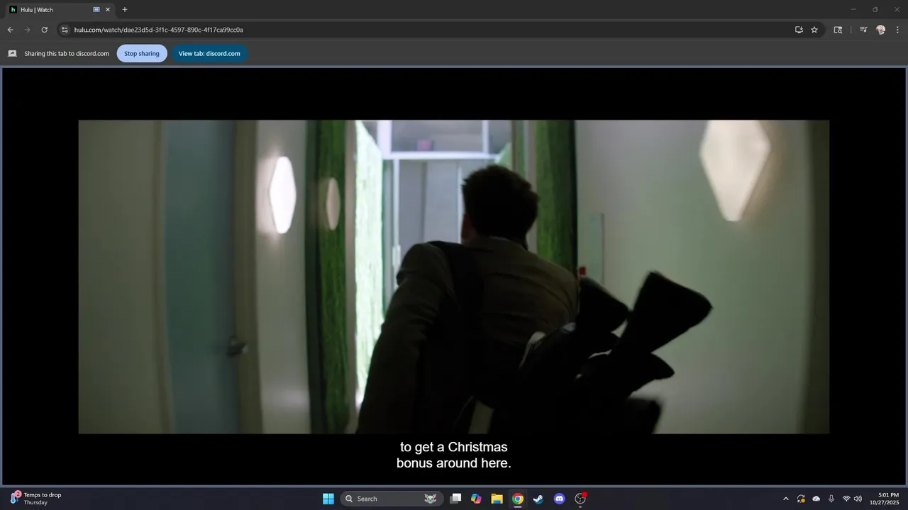Open a new browser tab
Screen dimensions: 908x510
[125, 10]
